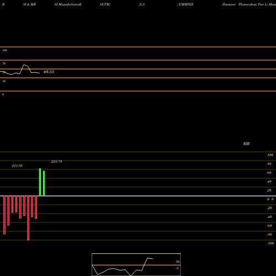Click the -80 label on MR axis

click(269, 235)
